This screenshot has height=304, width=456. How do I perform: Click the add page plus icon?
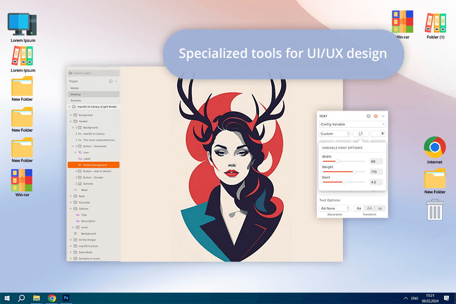[x=111, y=81]
